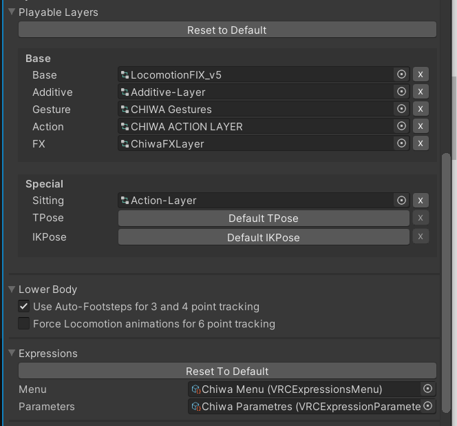457x426 pixels.
Task: Click Reset To Default under Expressions
Action: (227, 371)
